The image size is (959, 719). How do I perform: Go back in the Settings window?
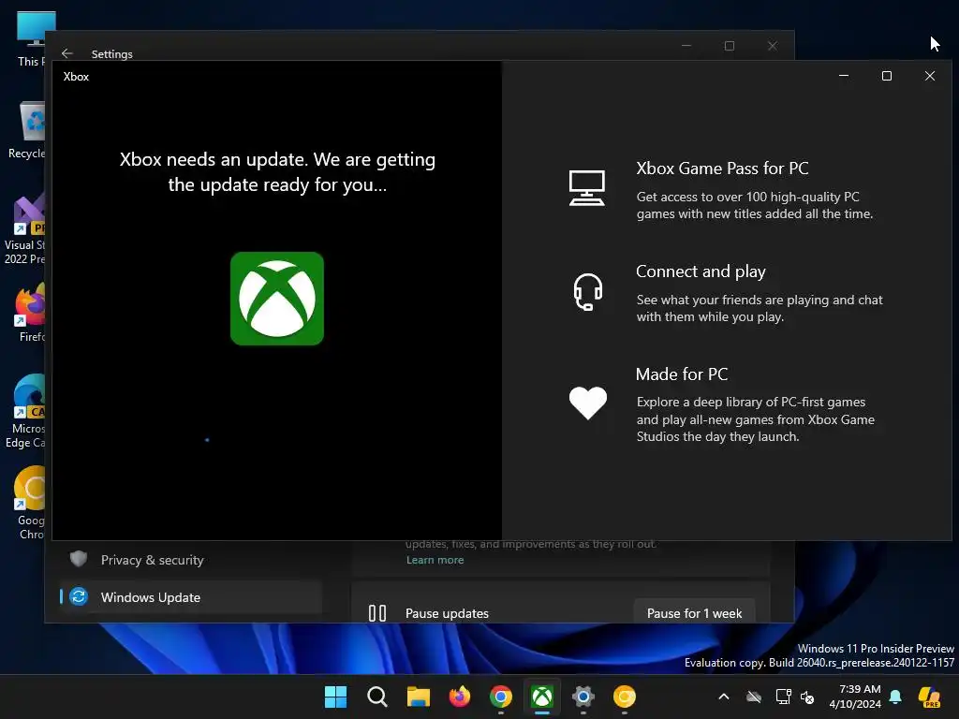point(67,53)
